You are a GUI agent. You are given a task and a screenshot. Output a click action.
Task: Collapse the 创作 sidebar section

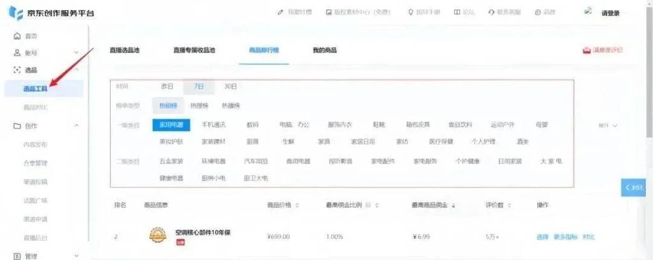pos(76,125)
